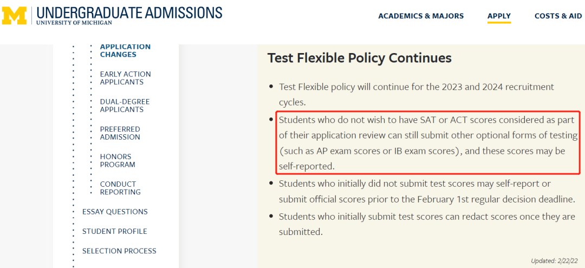585x268 pixels.
Task: Open the Academics & Majors menu
Action: [421, 16]
